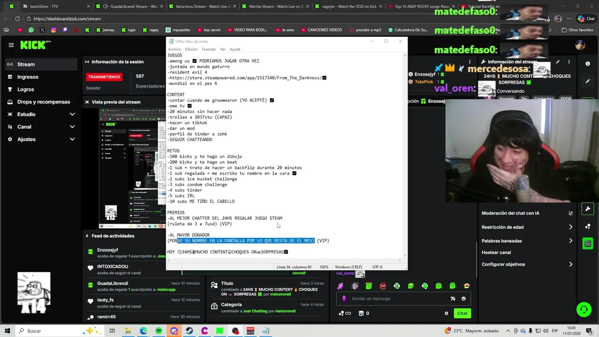Open Ingresos in the sidebar
The width and height of the screenshot is (599, 337).
(x=41, y=77)
